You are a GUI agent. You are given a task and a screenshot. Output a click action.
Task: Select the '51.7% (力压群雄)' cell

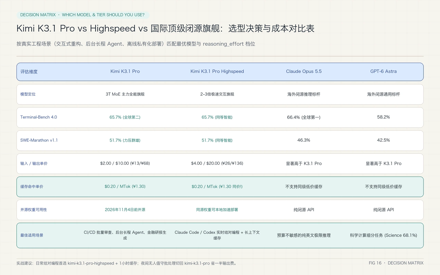(x=125, y=141)
